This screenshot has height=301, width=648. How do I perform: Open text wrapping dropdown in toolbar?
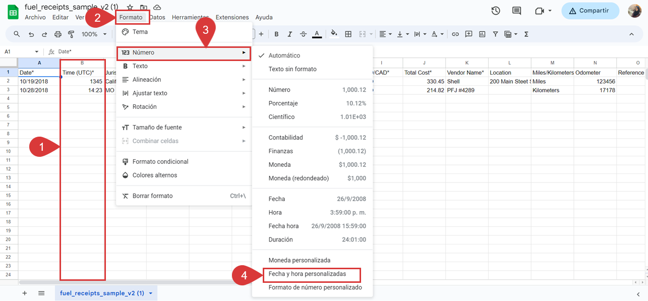click(x=420, y=34)
